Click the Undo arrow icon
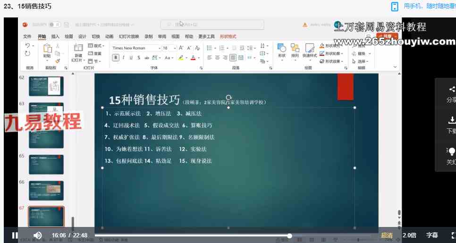456x243 pixels. (x=28, y=46)
